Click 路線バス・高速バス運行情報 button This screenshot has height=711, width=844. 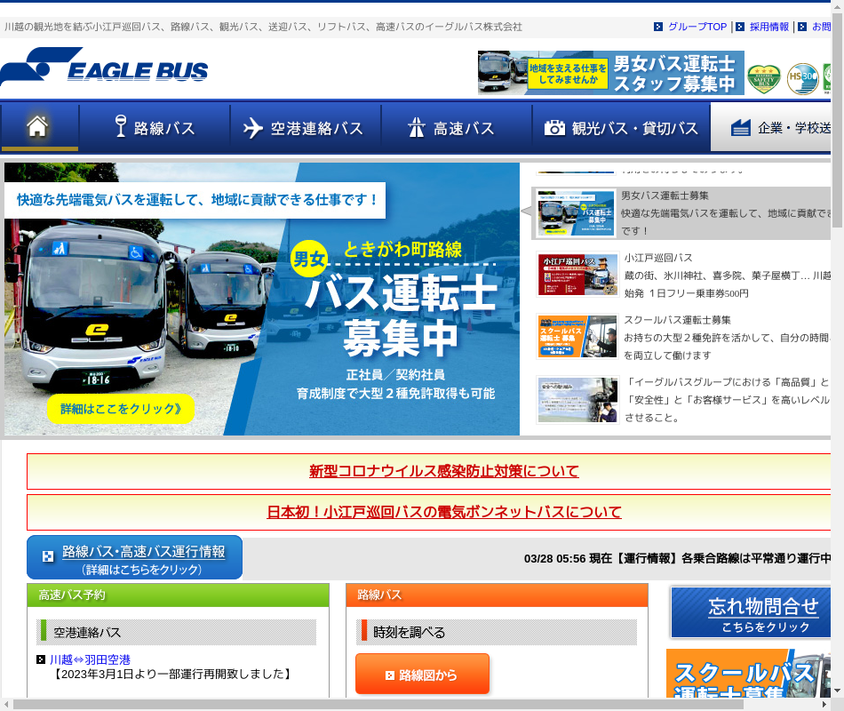[x=134, y=557]
